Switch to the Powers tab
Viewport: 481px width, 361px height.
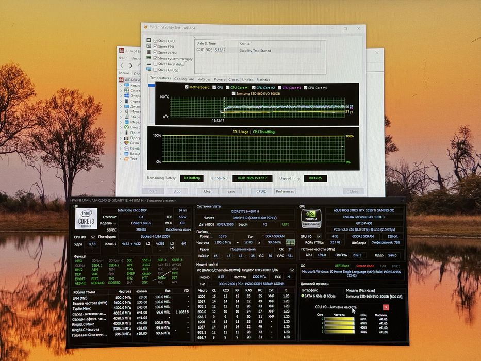click(219, 79)
